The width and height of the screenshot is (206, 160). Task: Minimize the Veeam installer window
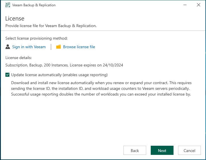185,5
